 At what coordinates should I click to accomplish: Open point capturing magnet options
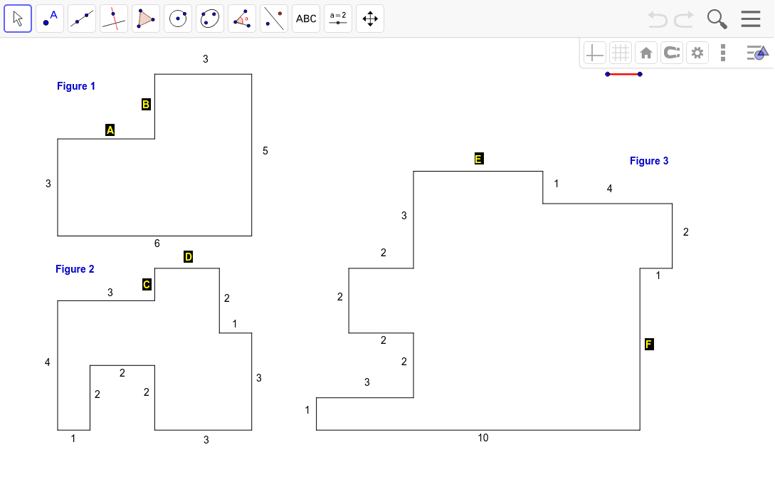click(x=672, y=53)
